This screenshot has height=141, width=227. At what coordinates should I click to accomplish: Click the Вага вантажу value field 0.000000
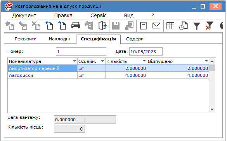(x=69, y=120)
